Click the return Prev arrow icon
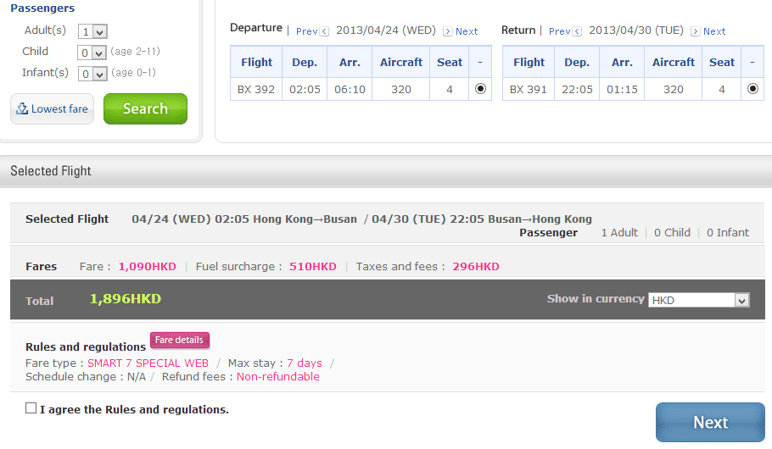Screen dimensions: 772x449 (x=577, y=31)
